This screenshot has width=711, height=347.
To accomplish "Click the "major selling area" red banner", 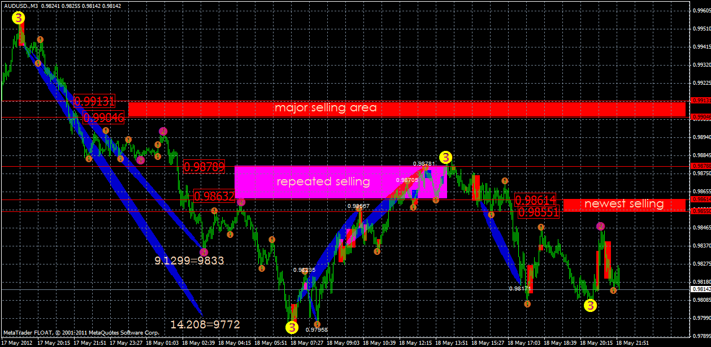I will pyautogui.click(x=326, y=107).
